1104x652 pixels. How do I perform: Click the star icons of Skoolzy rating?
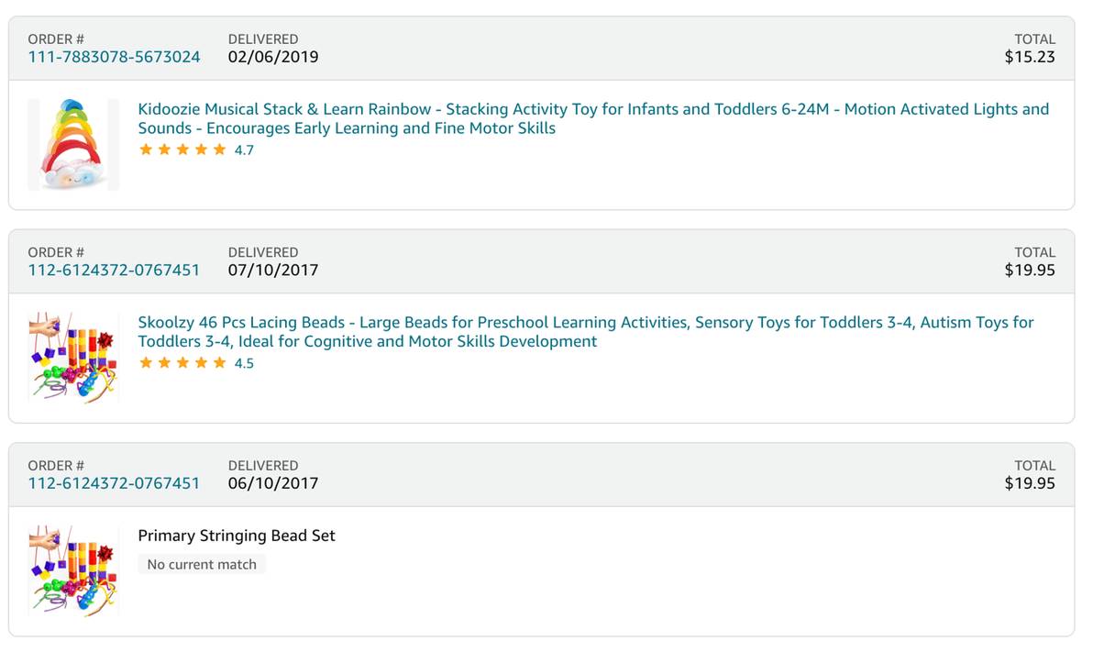[182, 363]
